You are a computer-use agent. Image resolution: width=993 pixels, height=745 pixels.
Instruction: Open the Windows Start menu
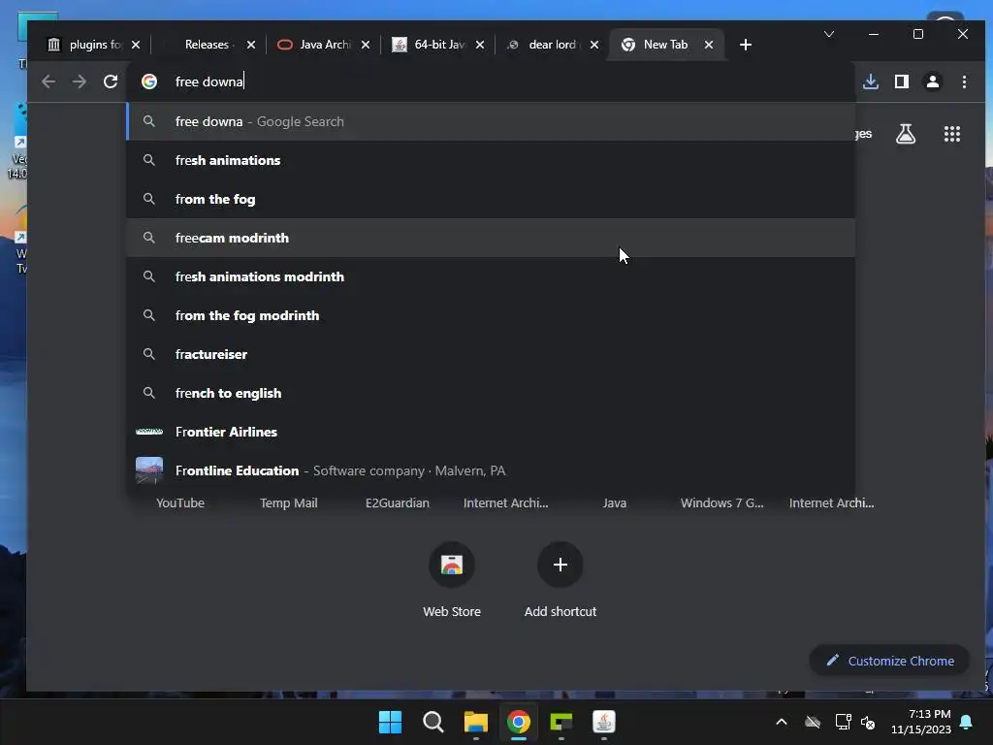[390, 722]
